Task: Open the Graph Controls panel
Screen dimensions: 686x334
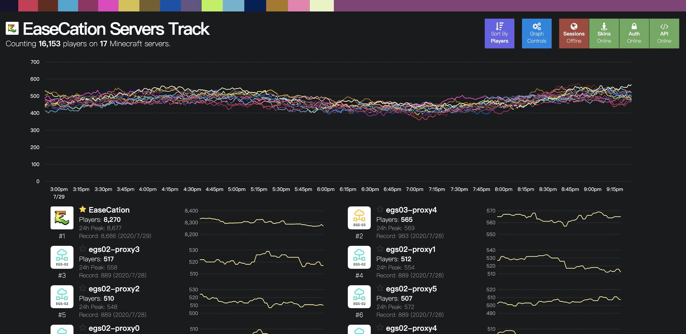Action: pos(536,33)
